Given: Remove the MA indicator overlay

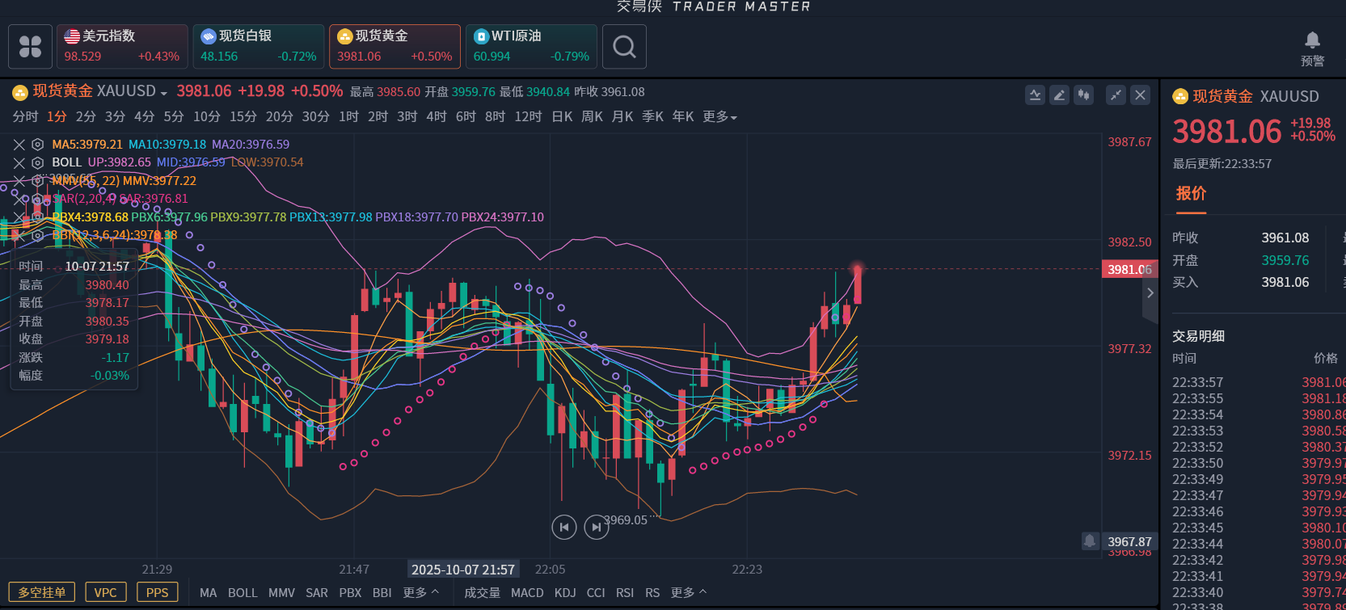Looking at the screenshot, I should click(x=19, y=145).
